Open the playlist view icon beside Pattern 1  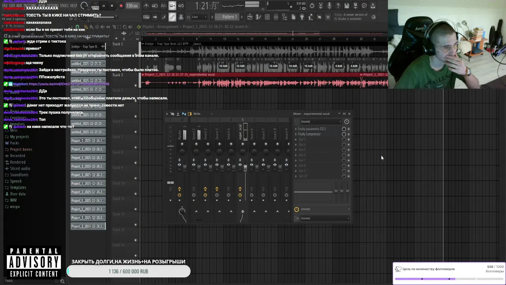coord(250,17)
